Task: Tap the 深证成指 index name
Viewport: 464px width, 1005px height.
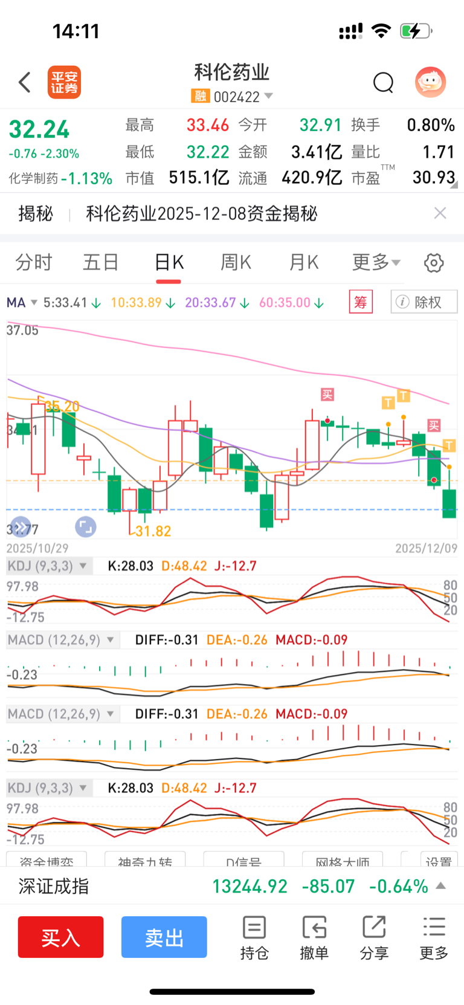Action: (54, 887)
